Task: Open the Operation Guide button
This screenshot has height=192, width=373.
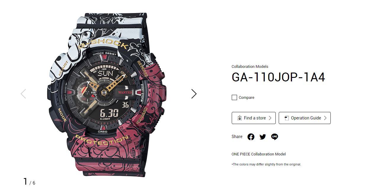Action: tap(305, 118)
